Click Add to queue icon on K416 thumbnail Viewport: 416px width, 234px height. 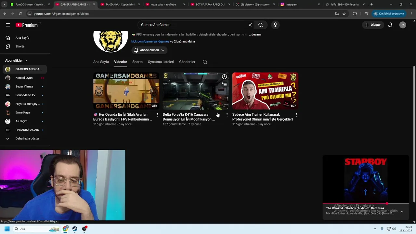click(224, 84)
